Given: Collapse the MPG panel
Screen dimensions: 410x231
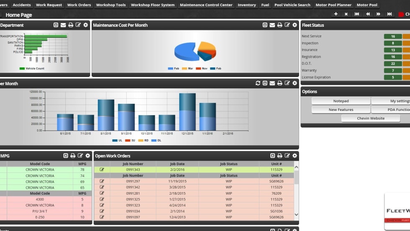Looking at the screenshot, I should 65,156.
